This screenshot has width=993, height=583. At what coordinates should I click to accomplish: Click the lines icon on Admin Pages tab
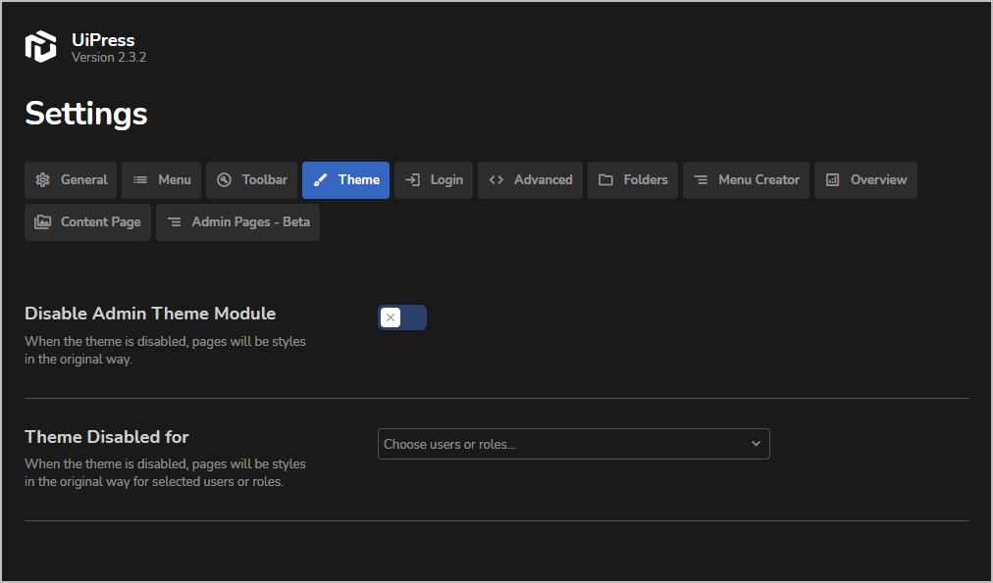tap(174, 222)
